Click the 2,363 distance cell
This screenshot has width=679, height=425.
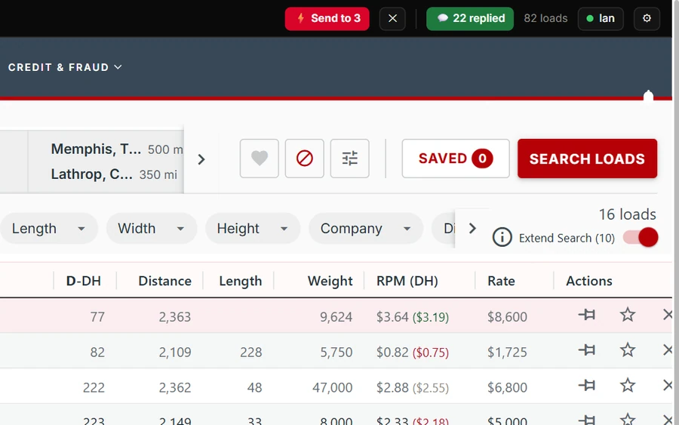click(x=174, y=317)
